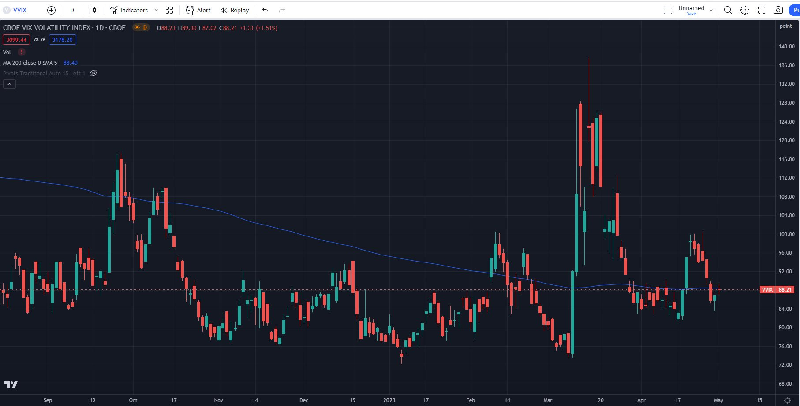Click the delayed data D badge

point(141,27)
